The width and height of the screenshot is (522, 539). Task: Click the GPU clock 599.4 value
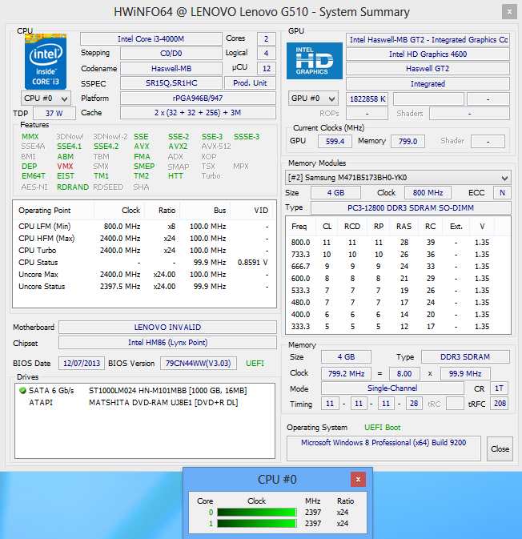335,141
